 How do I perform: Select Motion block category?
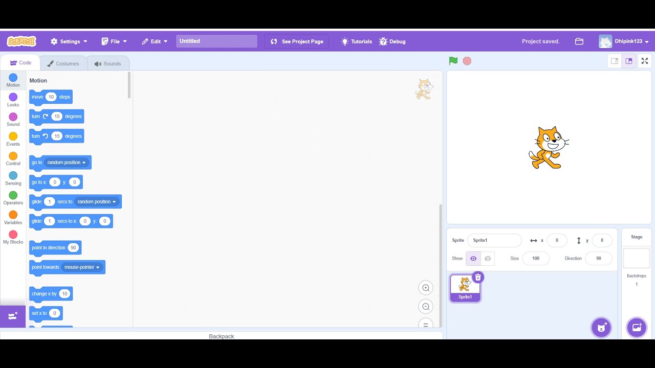[13, 80]
